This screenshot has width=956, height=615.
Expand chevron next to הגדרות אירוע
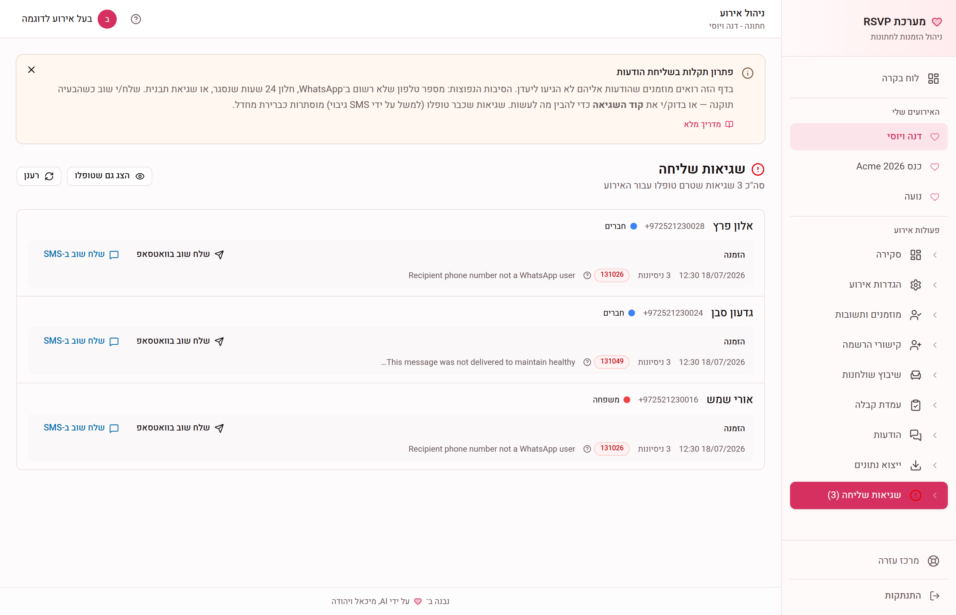pos(935,285)
